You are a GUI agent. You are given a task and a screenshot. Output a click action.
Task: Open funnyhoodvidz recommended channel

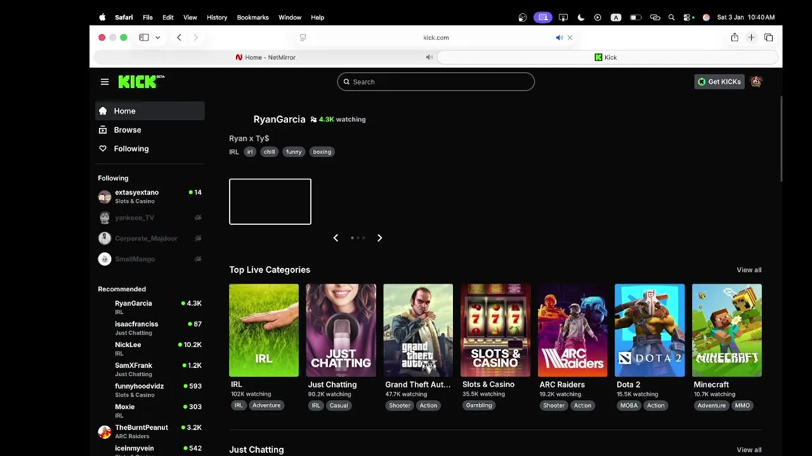click(x=150, y=390)
